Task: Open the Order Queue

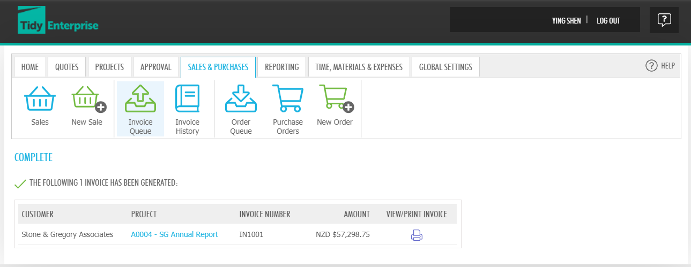Action: tap(241, 109)
